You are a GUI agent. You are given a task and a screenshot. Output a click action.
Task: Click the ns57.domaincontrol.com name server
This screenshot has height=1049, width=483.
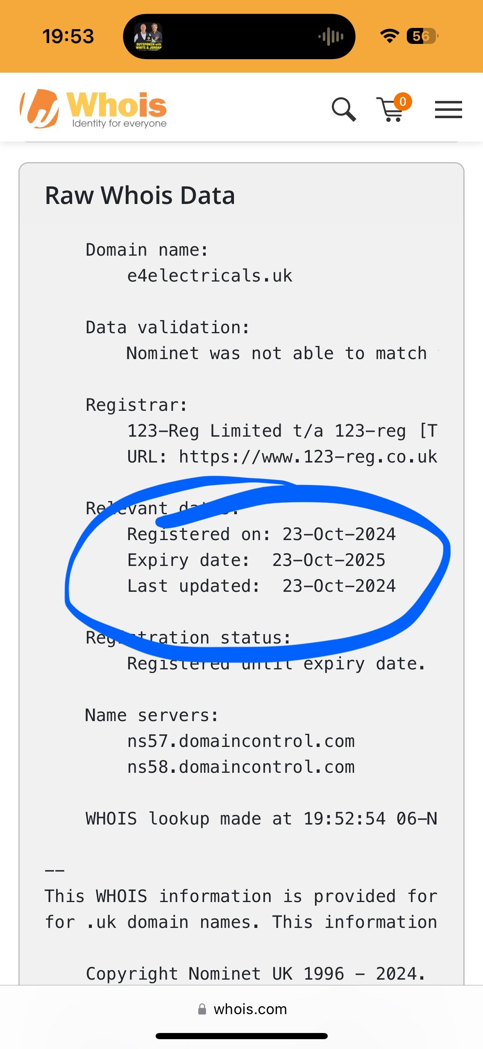point(241,741)
